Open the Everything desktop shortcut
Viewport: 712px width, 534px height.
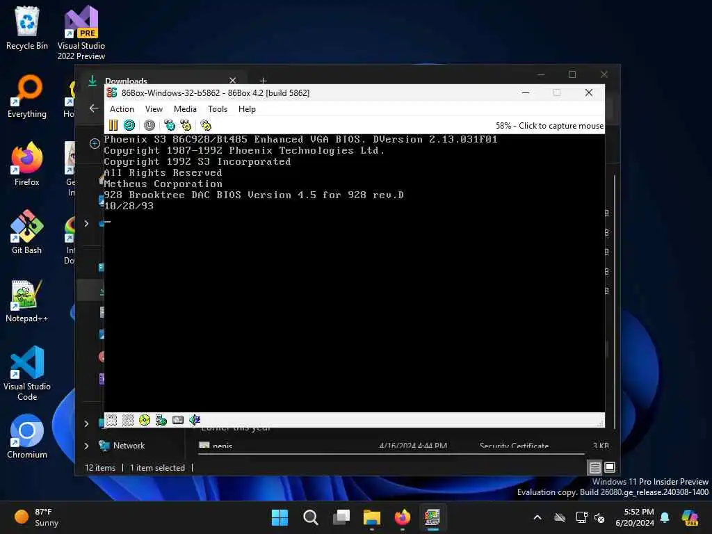(x=27, y=96)
